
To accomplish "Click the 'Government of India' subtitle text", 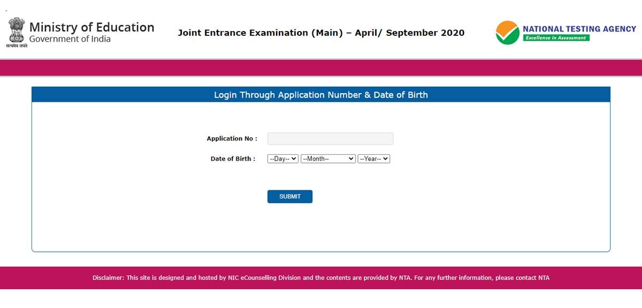I will point(70,39).
